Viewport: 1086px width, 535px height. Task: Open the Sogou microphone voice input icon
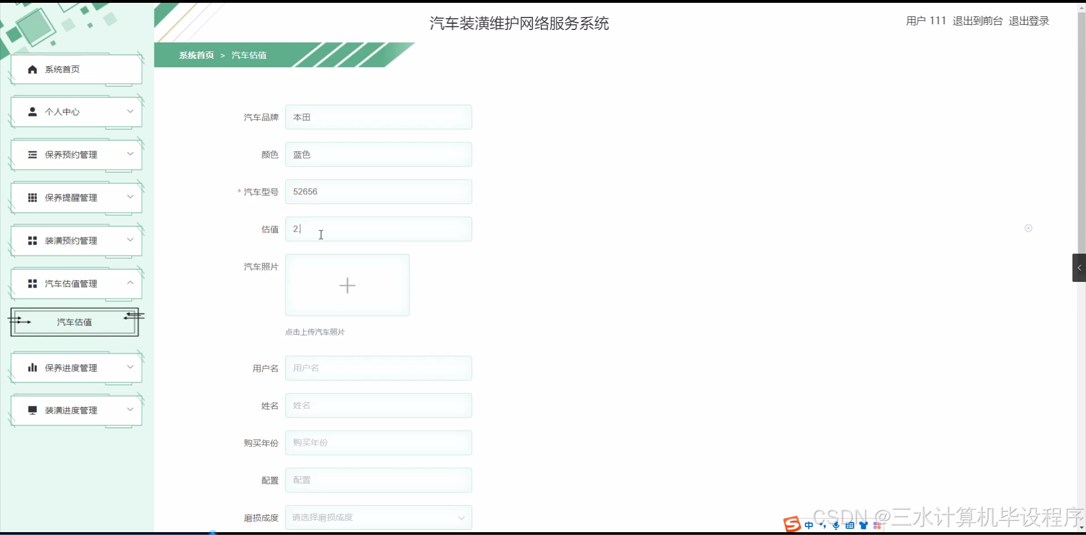pyautogui.click(x=836, y=525)
